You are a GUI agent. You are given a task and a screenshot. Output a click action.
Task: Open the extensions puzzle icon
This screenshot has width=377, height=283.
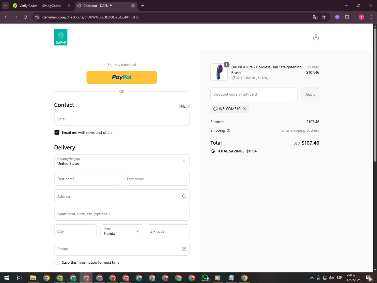pyautogui.click(x=347, y=17)
